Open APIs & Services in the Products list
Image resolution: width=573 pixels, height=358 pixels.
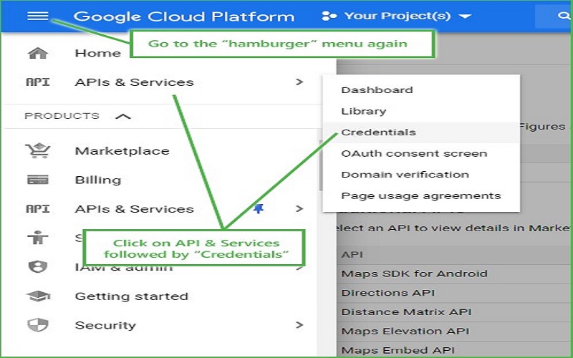coord(134,208)
